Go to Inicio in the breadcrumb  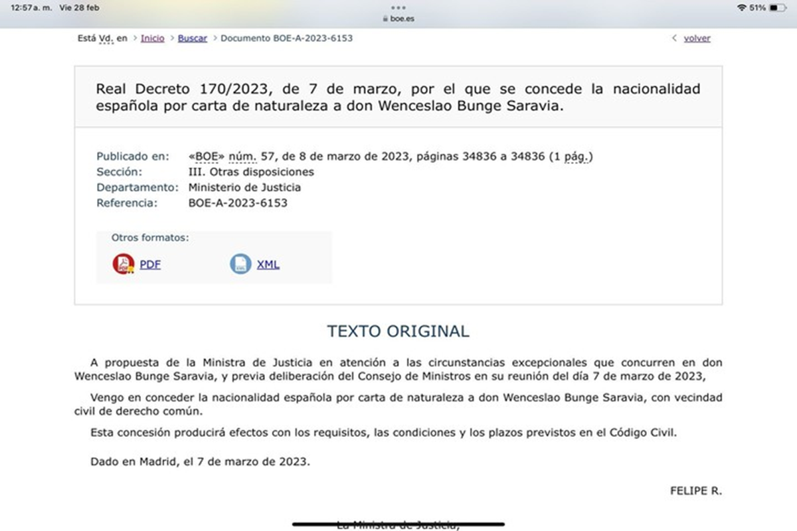coord(152,38)
